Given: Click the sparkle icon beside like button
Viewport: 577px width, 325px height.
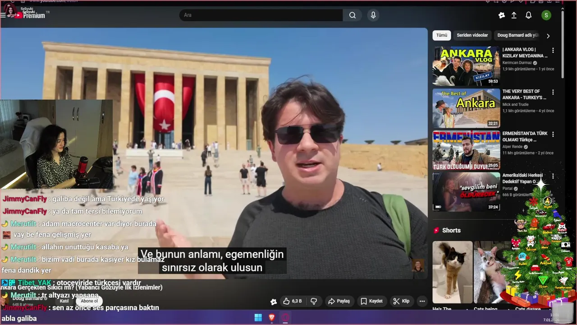Looking at the screenshot, I should [x=273, y=302].
